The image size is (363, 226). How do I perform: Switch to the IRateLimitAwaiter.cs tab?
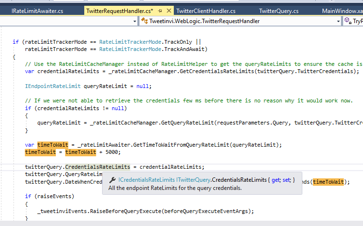[38, 11]
